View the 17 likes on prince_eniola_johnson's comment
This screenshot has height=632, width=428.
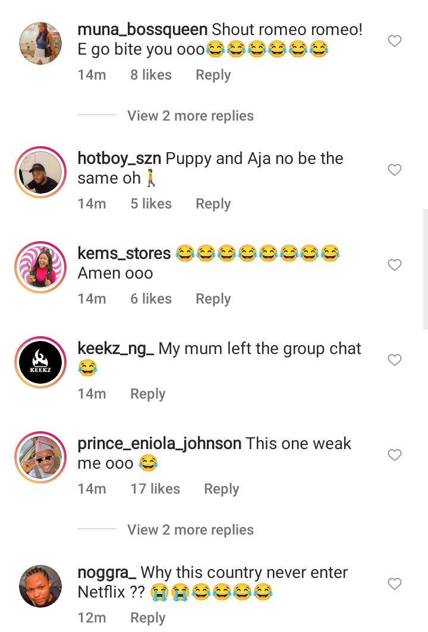(x=155, y=489)
